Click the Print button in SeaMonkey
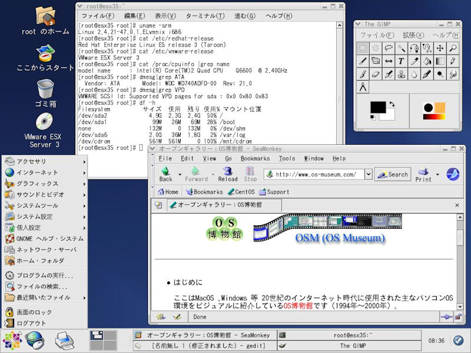Viewport: 471px width, 353px height. pos(423,174)
